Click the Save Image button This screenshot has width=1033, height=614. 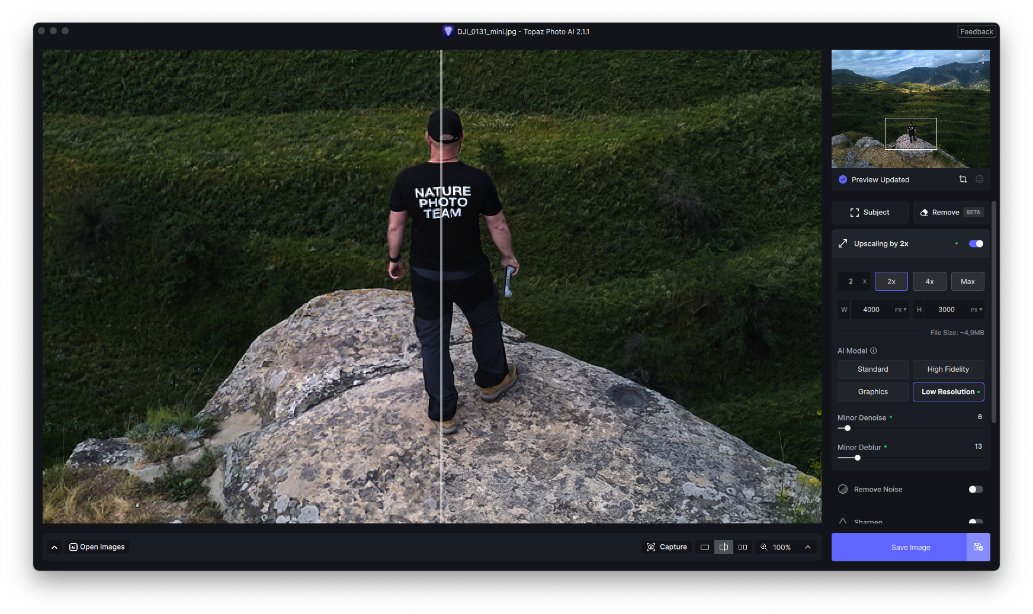[899, 547]
